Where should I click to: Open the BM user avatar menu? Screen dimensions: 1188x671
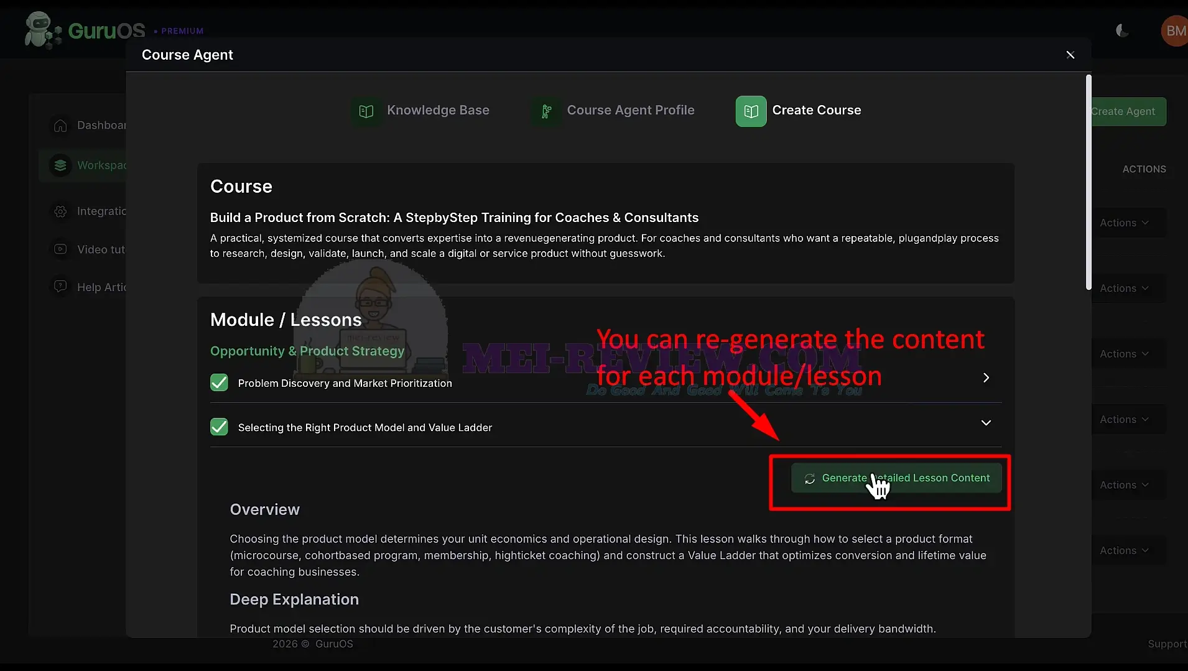1175,31
